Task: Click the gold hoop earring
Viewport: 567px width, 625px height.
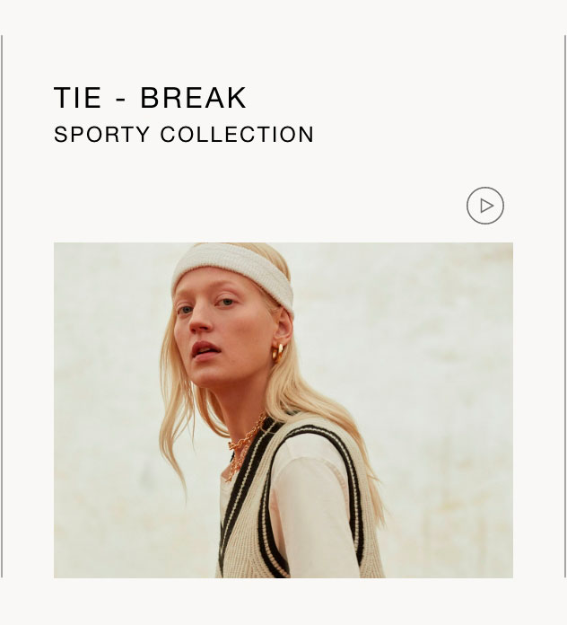Action: [277, 353]
